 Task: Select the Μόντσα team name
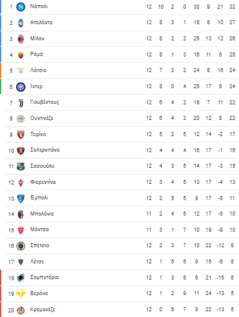(39, 229)
